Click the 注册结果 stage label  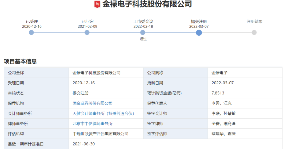(255, 22)
